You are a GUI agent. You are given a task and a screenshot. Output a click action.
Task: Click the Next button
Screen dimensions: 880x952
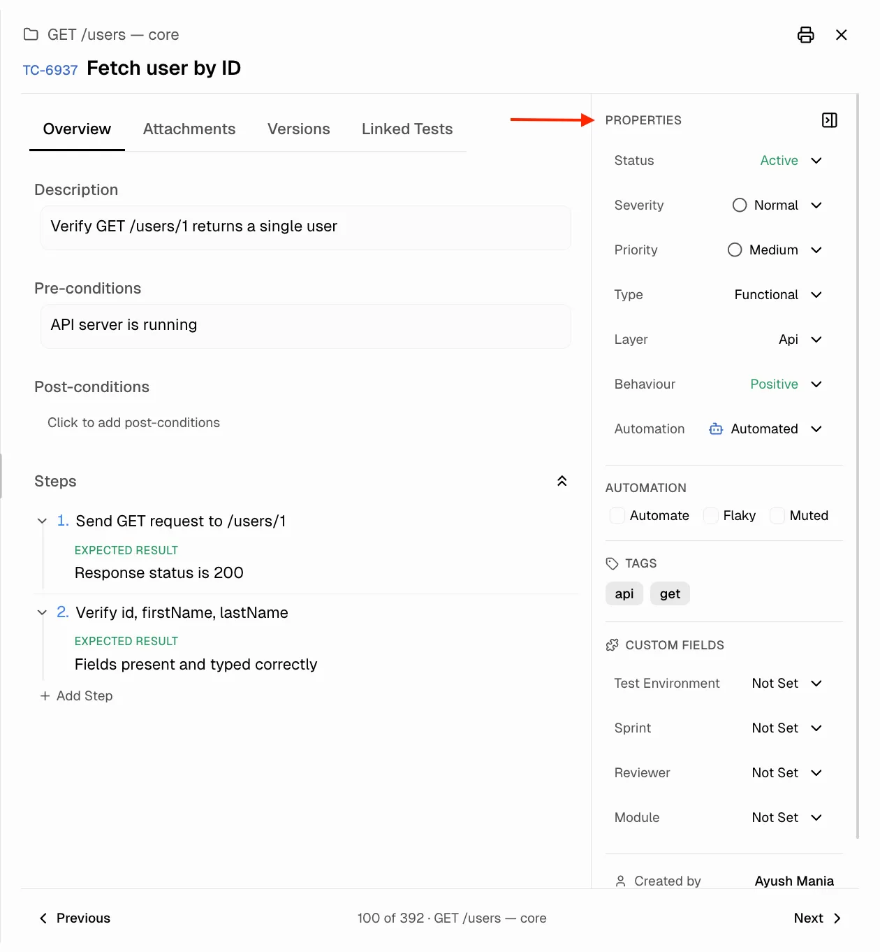[x=817, y=918]
